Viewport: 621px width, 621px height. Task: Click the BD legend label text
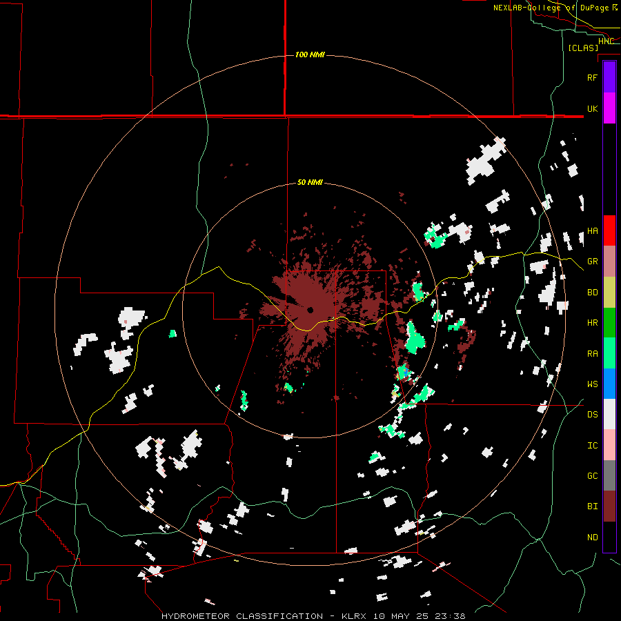point(592,293)
